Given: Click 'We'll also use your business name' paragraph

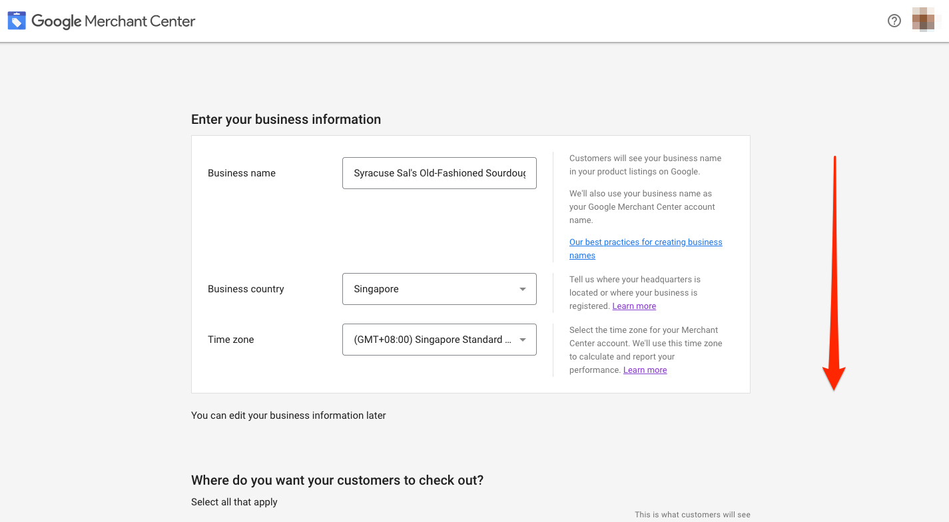Looking at the screenshot, I should pos(642,207).
